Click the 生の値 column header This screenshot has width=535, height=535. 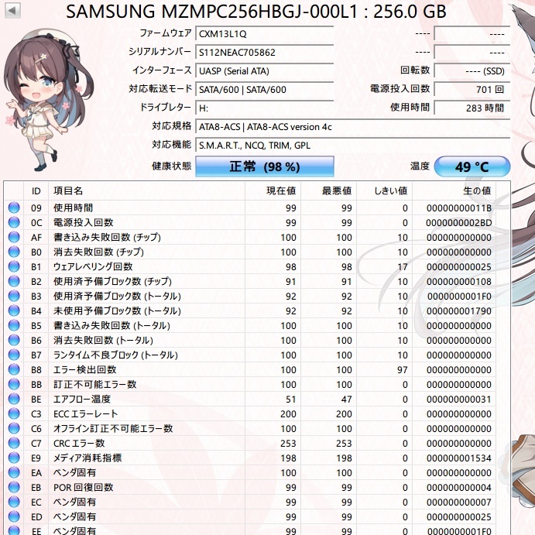click(454, 190)
